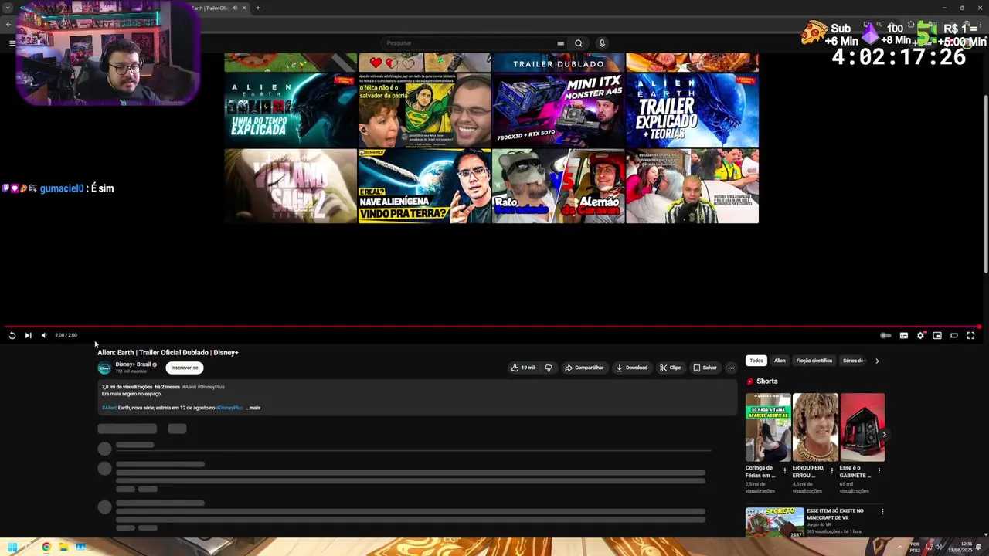This screenshot has width=989, height=556.
Task: Show the next Shorts with arrow
Action: coord(883,435)
